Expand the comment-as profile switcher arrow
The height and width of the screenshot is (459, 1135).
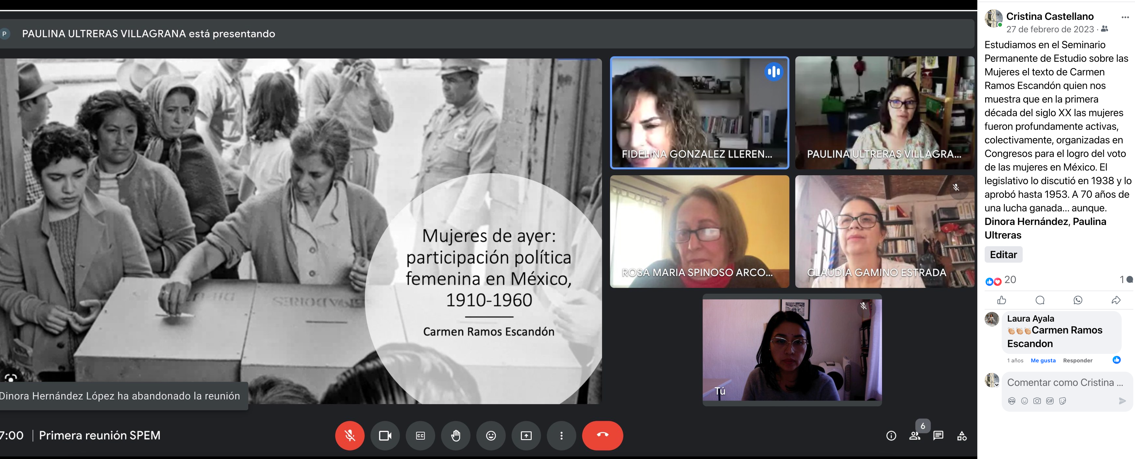(996, 385)
